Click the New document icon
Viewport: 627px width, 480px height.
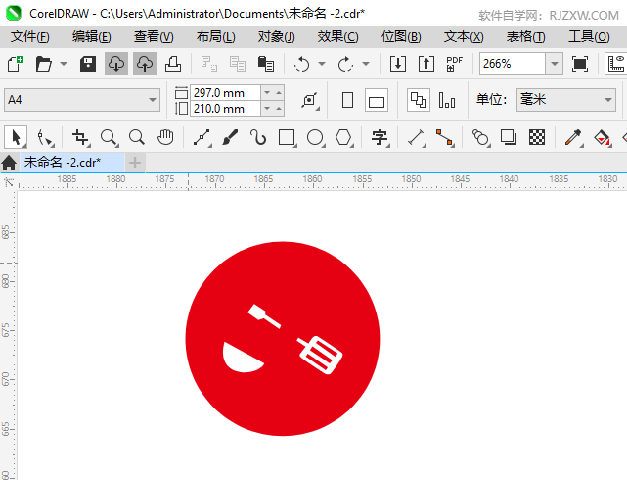coord(16,64)
